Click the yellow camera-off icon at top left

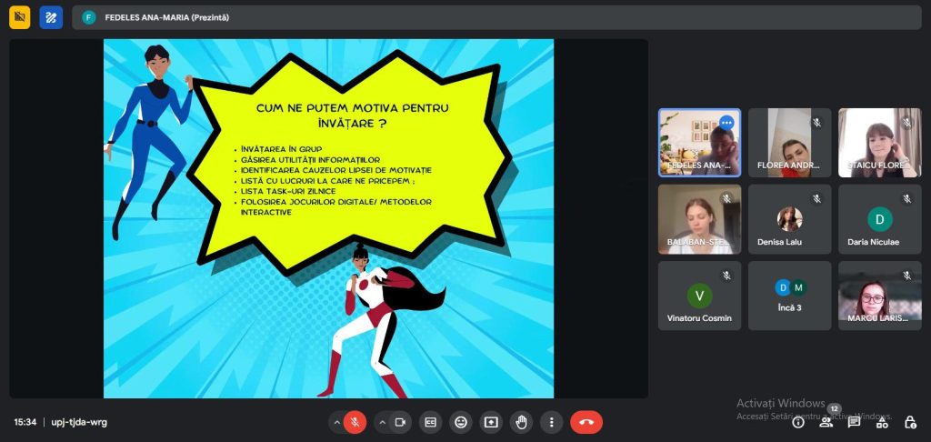click(x=20, y=17)
